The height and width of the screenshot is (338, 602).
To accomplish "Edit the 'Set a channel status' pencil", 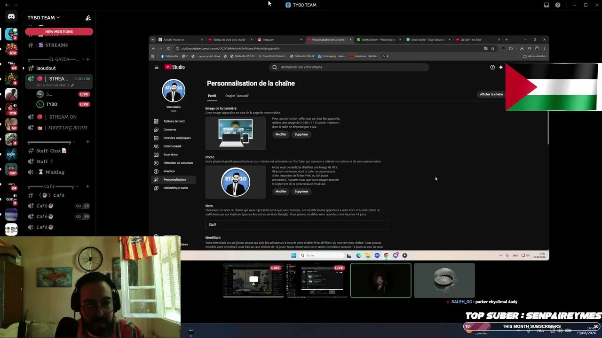I will [x=72, y=85].
